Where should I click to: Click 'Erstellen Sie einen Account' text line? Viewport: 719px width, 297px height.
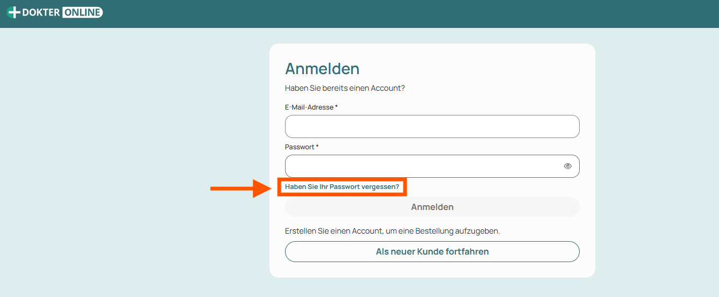pos(393,231)
